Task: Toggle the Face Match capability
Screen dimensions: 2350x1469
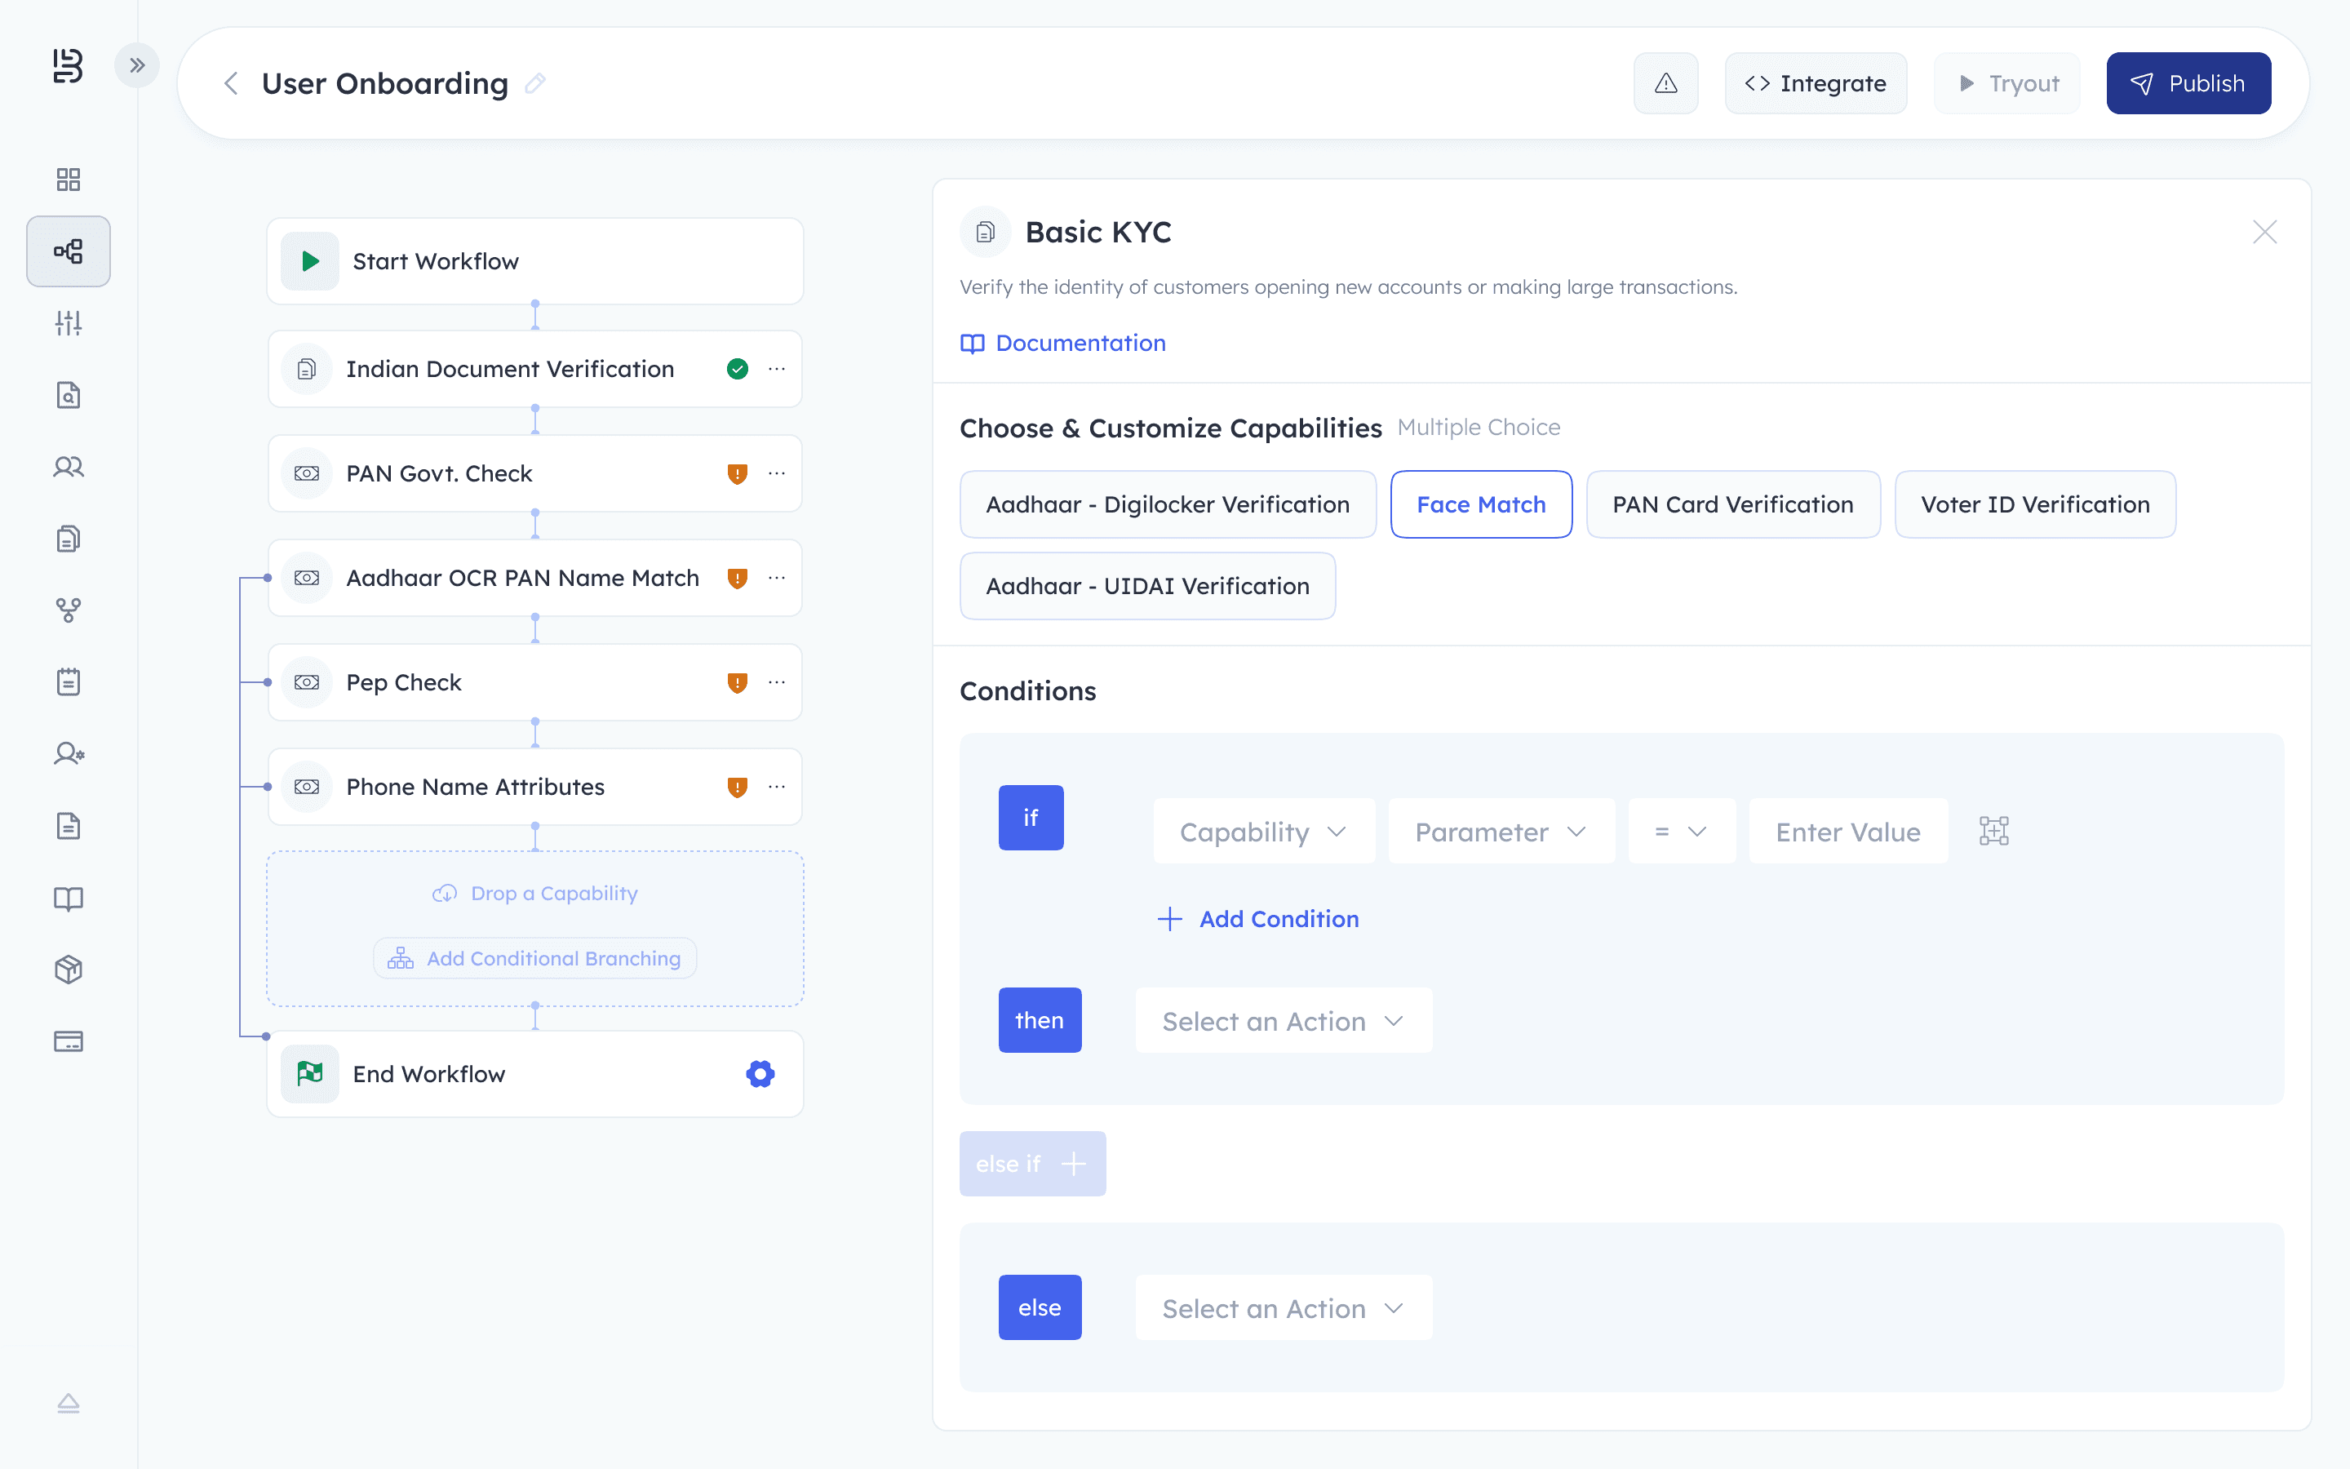Action: [1480, 504]
